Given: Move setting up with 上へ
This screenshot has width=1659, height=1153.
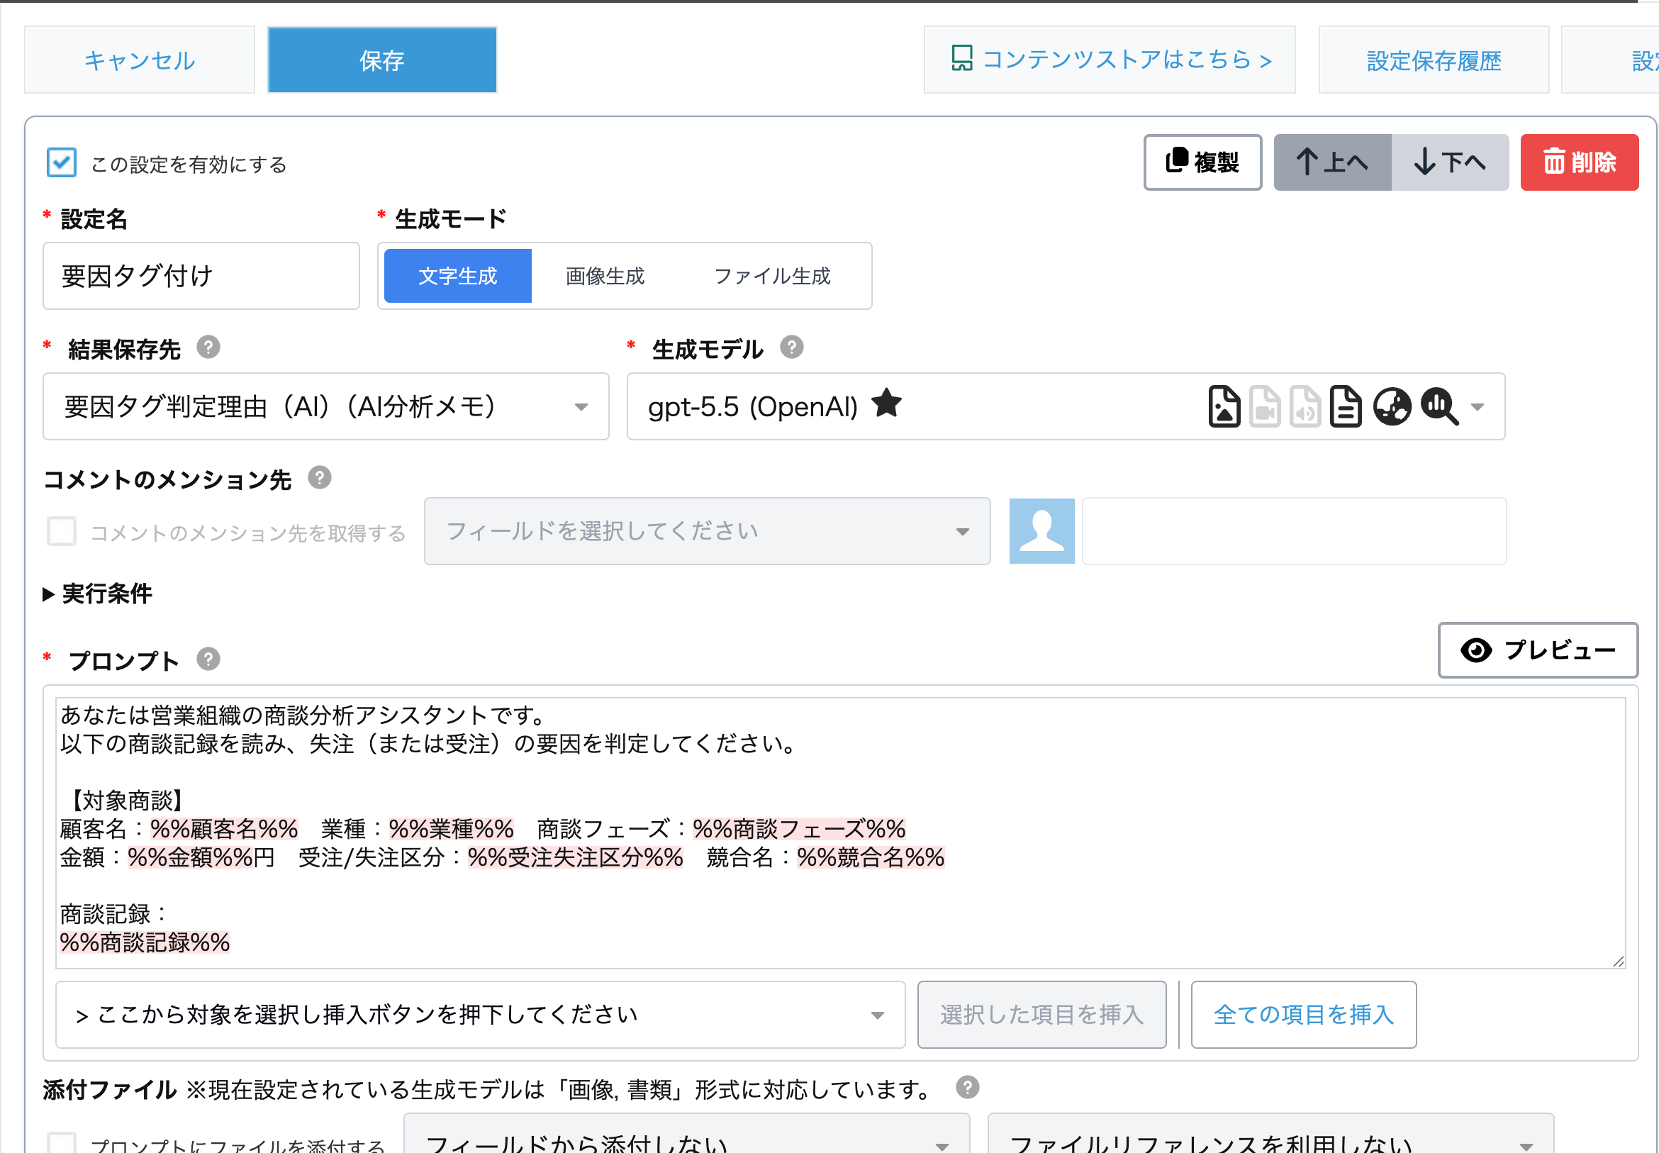Looking at the screenshot, I should pyautogui.click(x=1333, y=162).
